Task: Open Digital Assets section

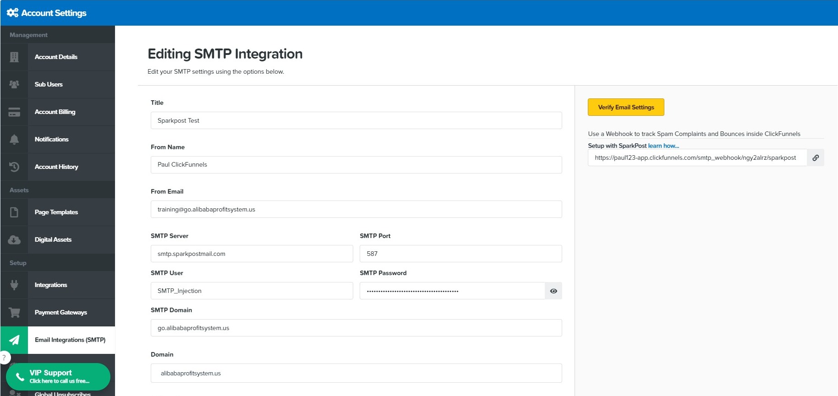Action: [x=57, y=239]
